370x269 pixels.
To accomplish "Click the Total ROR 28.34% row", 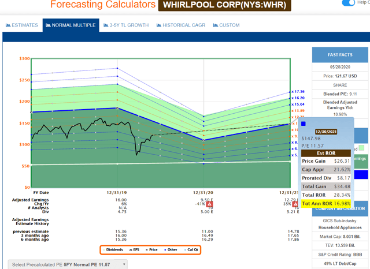I will pyautogui.click(x=326, y=195).
